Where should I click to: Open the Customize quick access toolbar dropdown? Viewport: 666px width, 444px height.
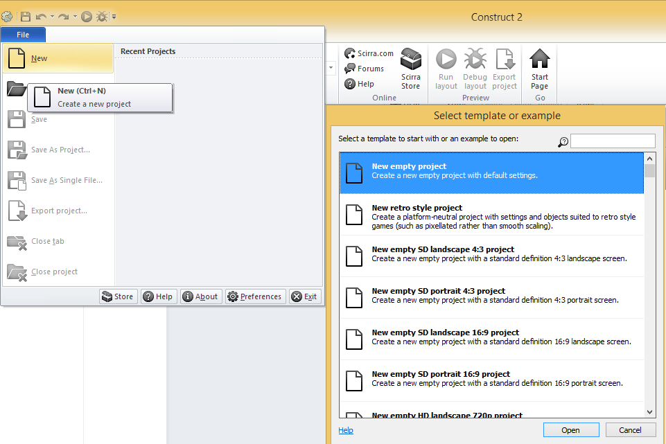pyautogui.click(x=114, y=17)
